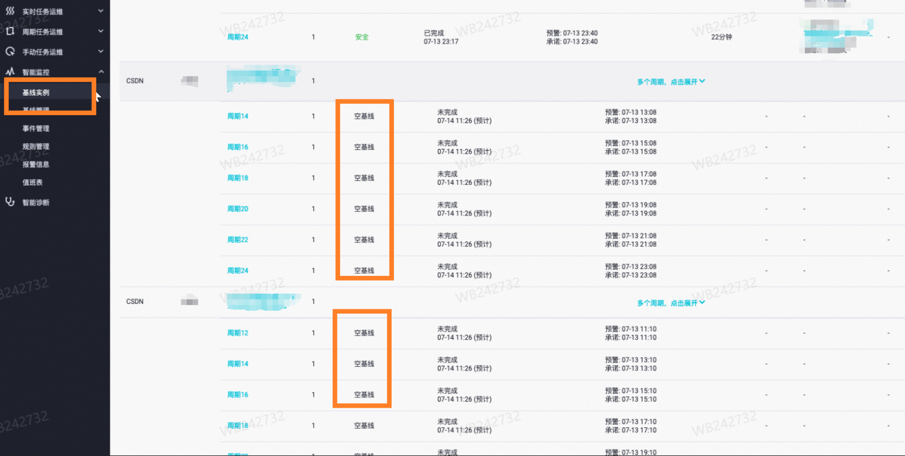905x456 pixels.
Task: Expand second 多个周期，点击展开 link
Action: pyautogui.click(x=670, y=303)
